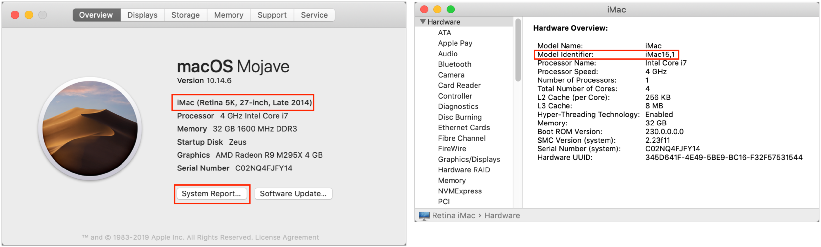Click the Version 10.14.6 text
The width and height of the screenshot is (821, 247).
coord(204,80)
